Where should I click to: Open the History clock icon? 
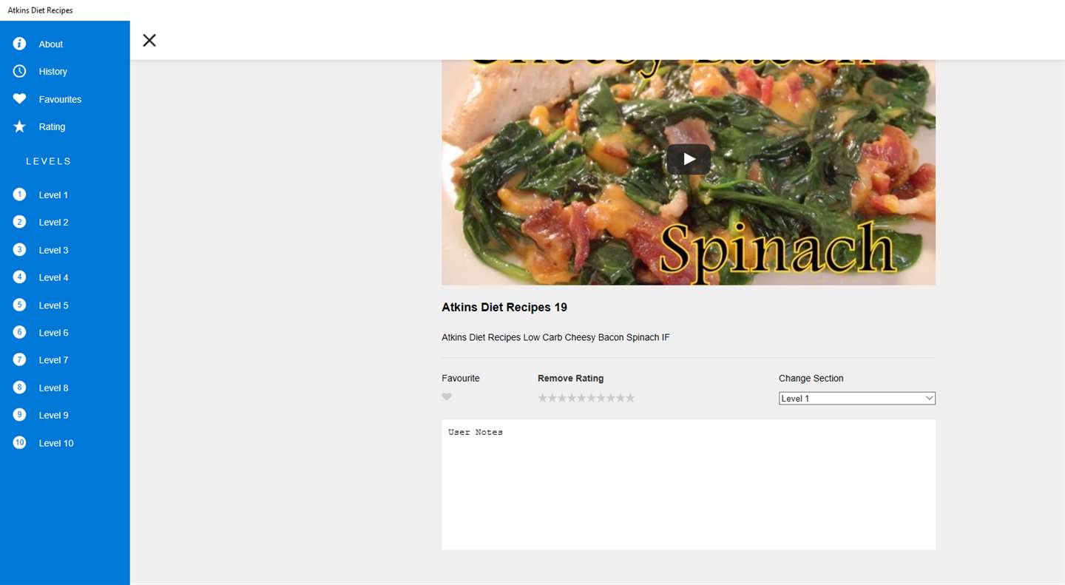(20, 71)
